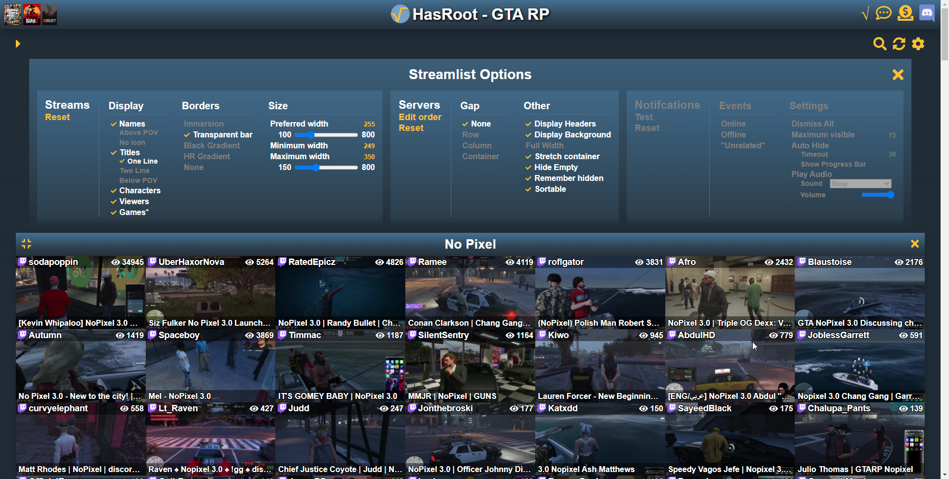
Task: Expand the sidebar with the yellow arrow
Action: (18, 44)
